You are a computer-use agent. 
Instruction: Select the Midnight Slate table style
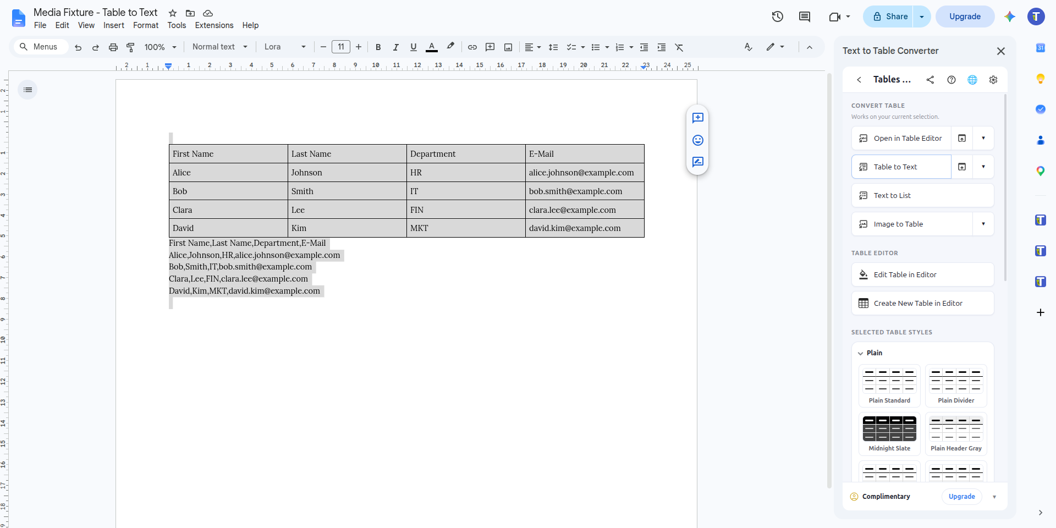click(x=889, y=433)
